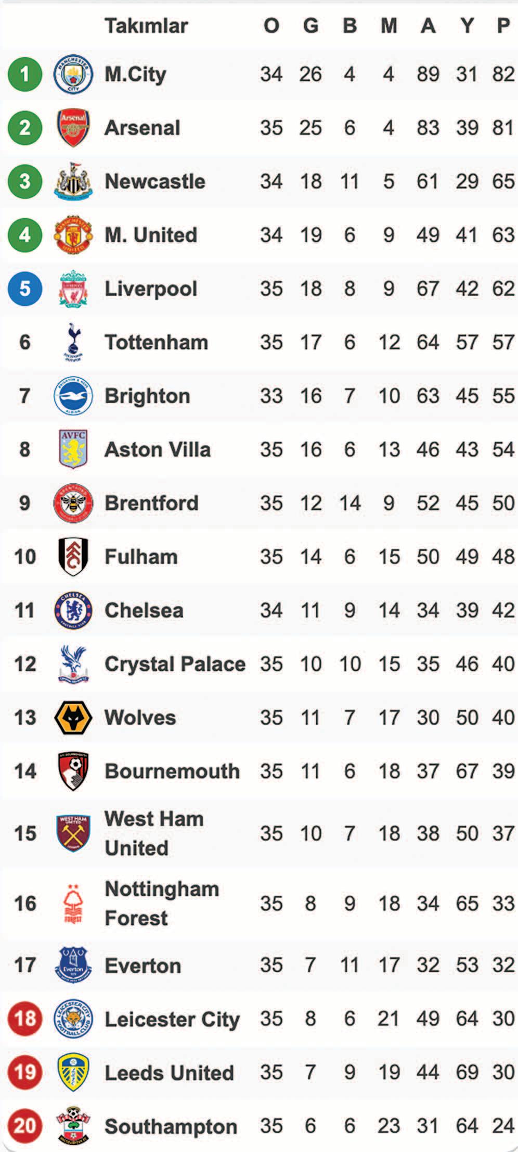The image size is (518, 1152).
Task: Open West Ham United team page
Action: [x=154, y=833]
